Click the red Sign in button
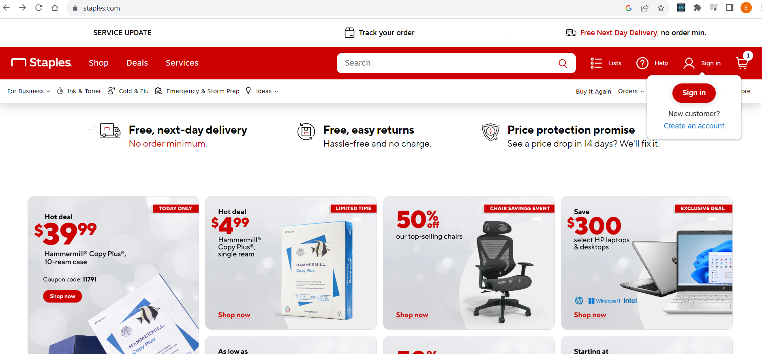This screenshot has width=762, height=354. (x=694, y=93)
